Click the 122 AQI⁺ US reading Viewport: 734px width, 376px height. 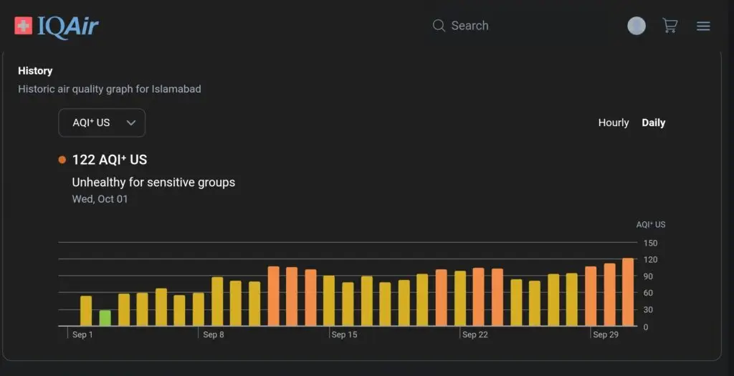109,160
